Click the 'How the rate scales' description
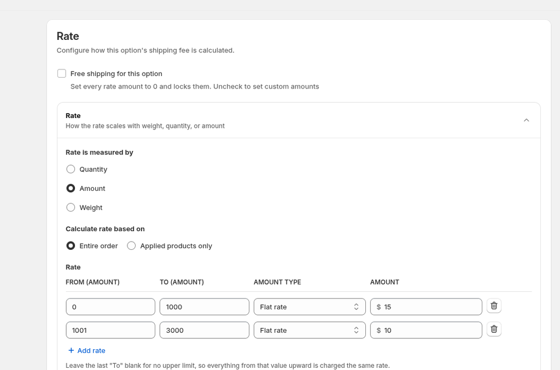Viewport: 560px width, 370px height. [145, 126]
